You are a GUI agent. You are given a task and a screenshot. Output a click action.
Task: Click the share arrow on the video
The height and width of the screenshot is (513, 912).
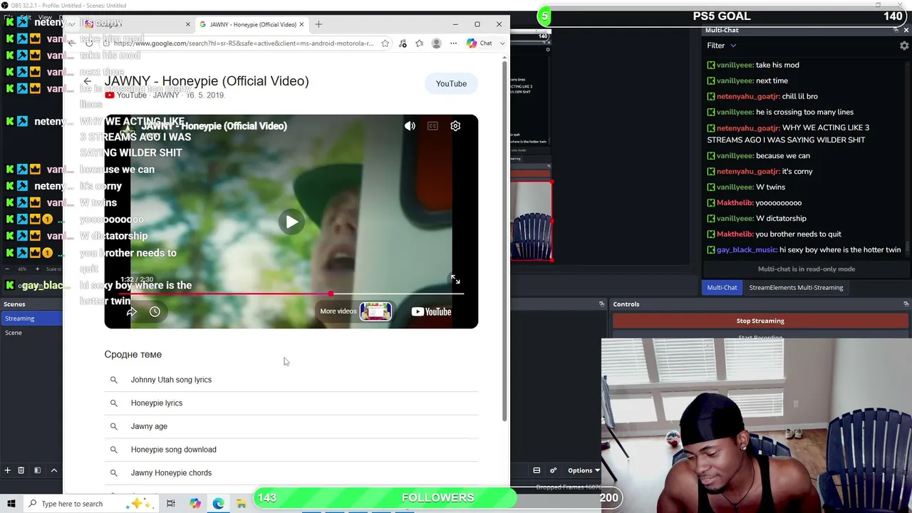132,311
